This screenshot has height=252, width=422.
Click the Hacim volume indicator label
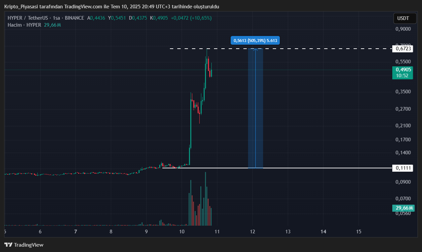point(15,25)
